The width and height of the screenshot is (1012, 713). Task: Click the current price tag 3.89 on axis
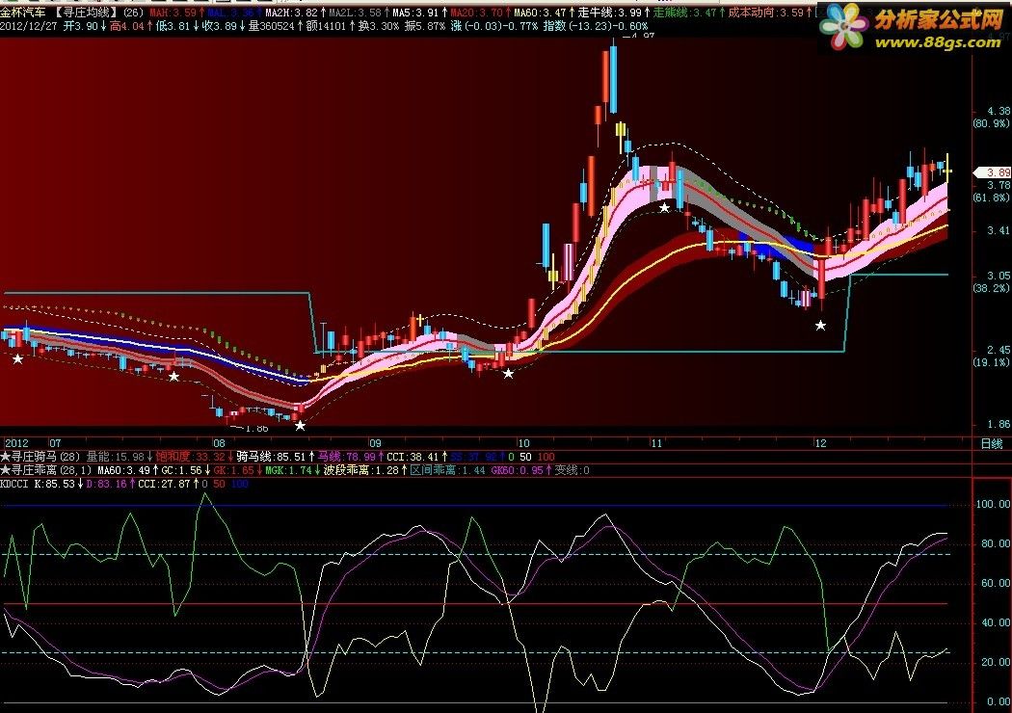tap(993, 172)
